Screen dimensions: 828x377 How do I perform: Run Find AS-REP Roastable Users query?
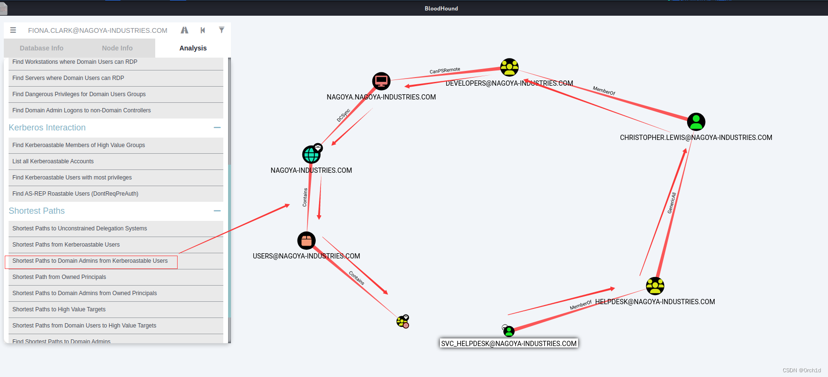point(116,194)
